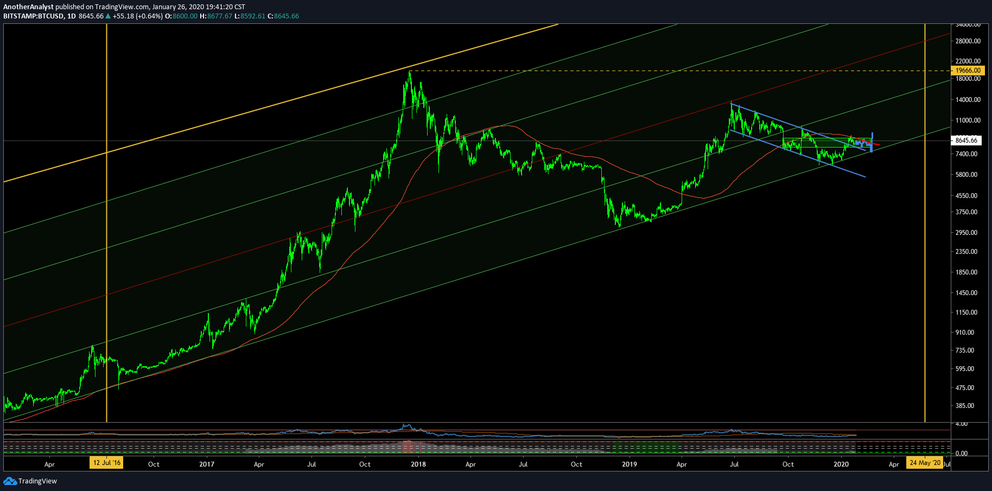Screen dimensions: 992x491
Task: Click the 2019 label on time axis
Action: point(629,464)
